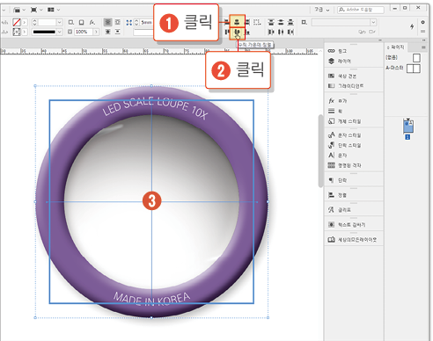433x341 pixels.
Task: Open the Pages panel menu
Action: pos(423,47)
